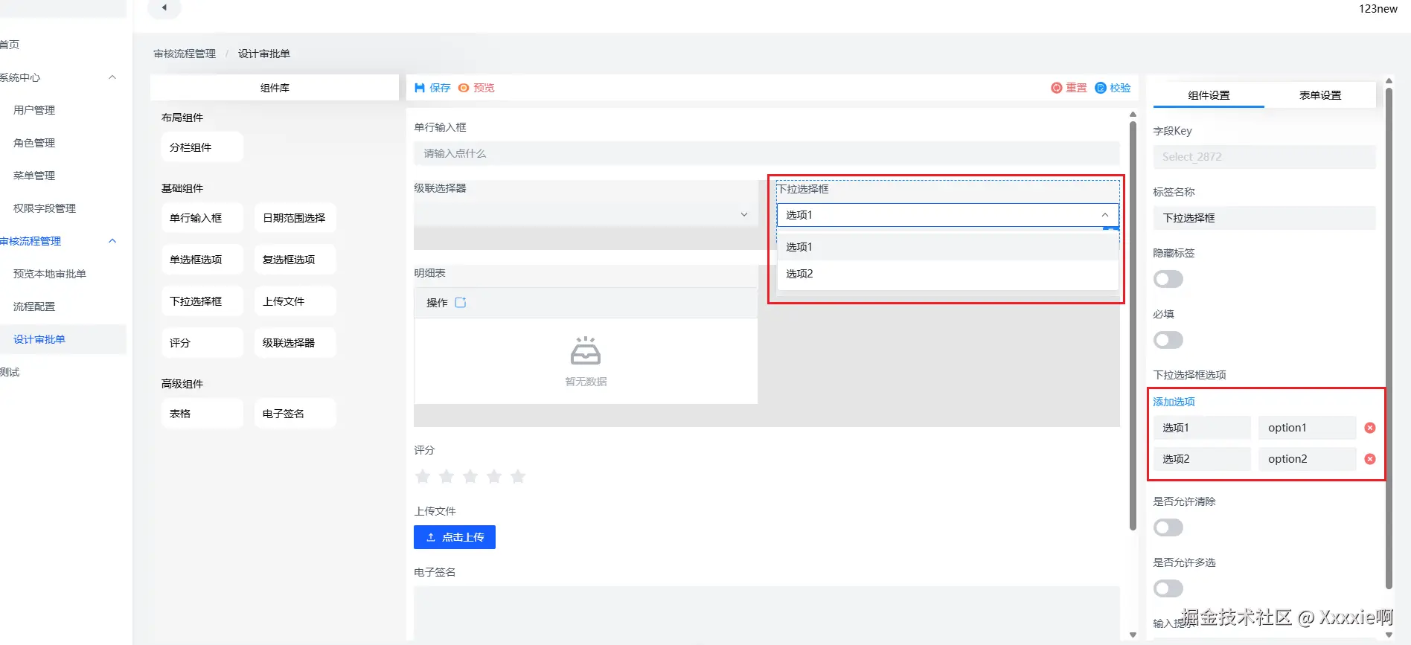The image size is (1411, 645).
Task: Click the back arrow at the top
Action: click(164, 7)
